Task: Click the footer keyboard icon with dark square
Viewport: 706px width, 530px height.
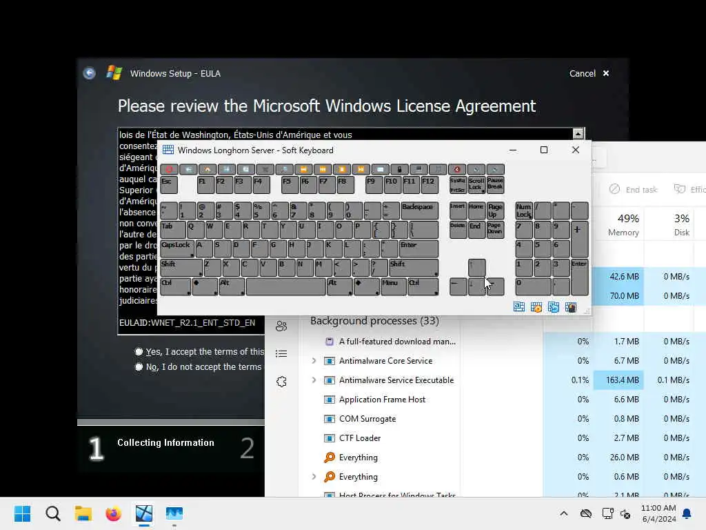Action: coord(570,307)
